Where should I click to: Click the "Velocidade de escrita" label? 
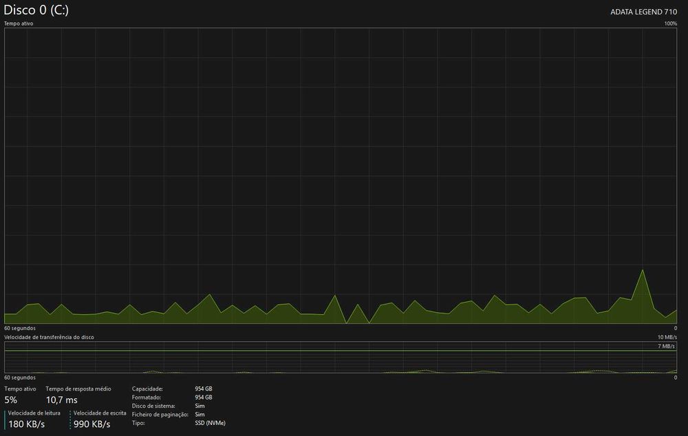point(100,413)
